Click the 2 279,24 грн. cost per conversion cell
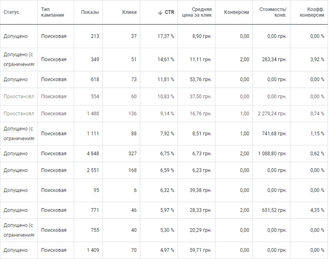 point(272,114)
